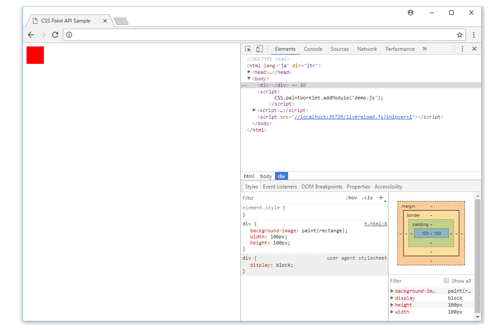Toggle the :hov pseudo-class panel
The height and width of the screenshot is (330, 504).
[351, 198]
